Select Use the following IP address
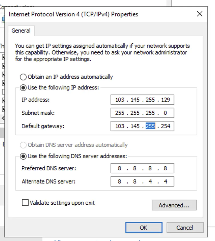The image size is (215, 241). (x=23, y=88)
